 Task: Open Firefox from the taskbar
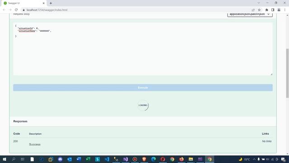(x=182, y=159)
